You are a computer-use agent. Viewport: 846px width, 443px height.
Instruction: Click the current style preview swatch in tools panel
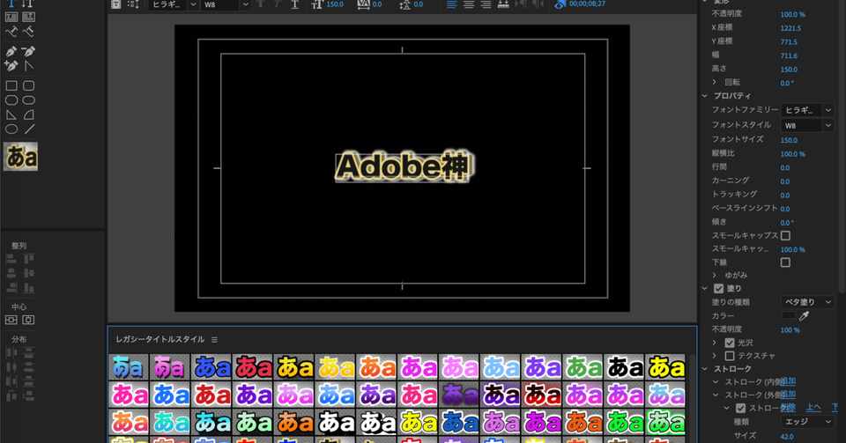pyautogui.click(x=21, y=156)
